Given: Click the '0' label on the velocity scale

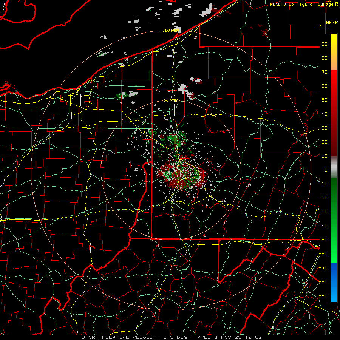Looking at the screenshot, I should [326, 170].
